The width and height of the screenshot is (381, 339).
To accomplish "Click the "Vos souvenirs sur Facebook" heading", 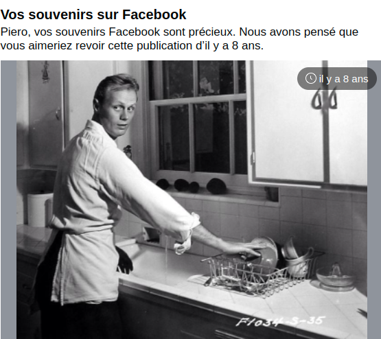I will coord(93,14).
